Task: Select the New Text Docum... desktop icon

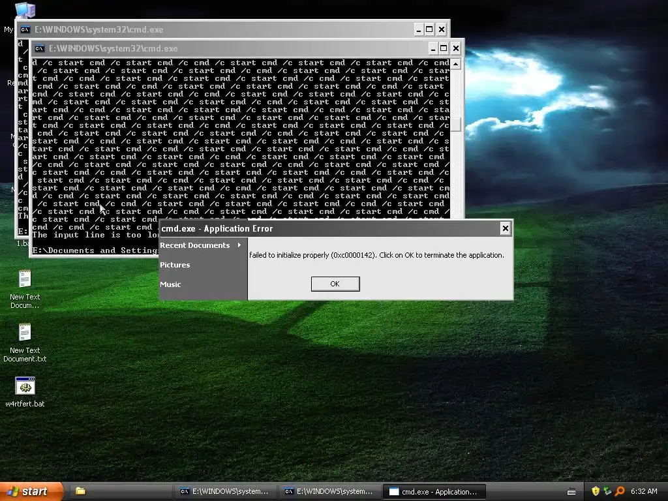Action: coord(25,289)
